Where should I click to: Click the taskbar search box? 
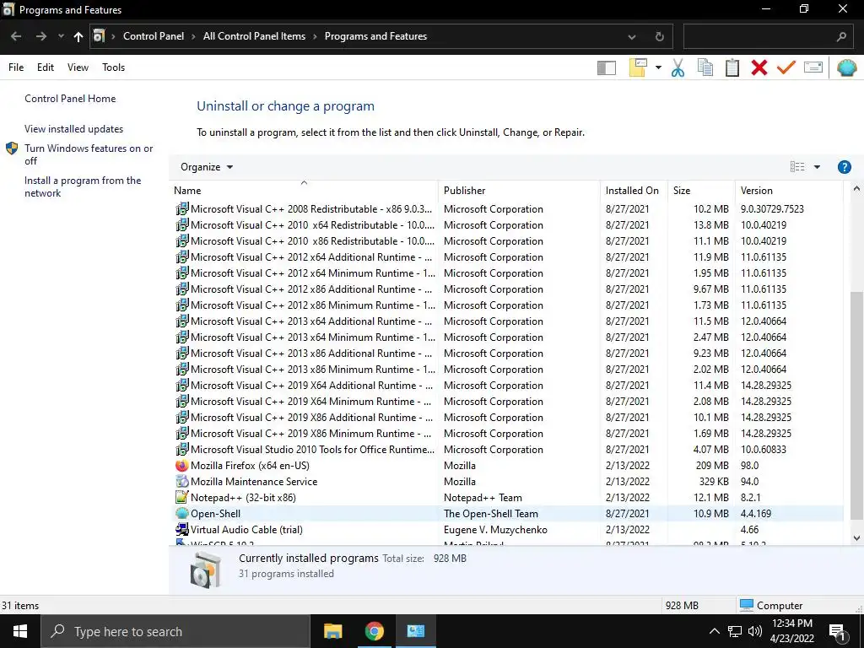click(175, 631)
